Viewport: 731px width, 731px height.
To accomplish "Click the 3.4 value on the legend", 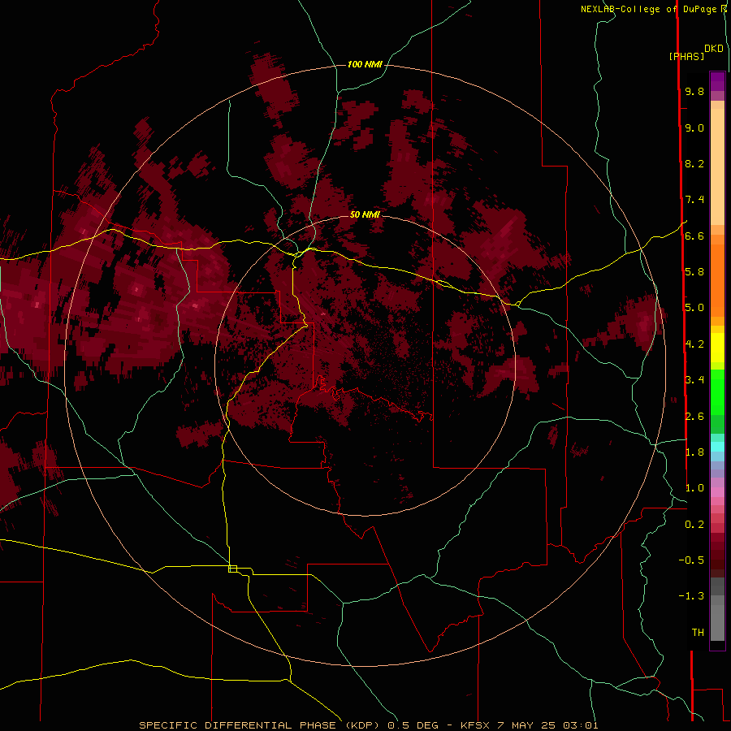I will click(x=694, y=380).
